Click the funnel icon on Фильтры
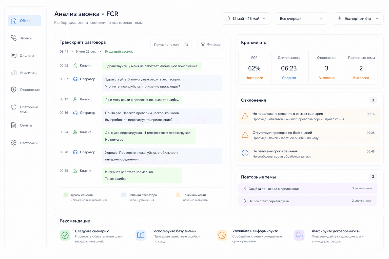 203,45
